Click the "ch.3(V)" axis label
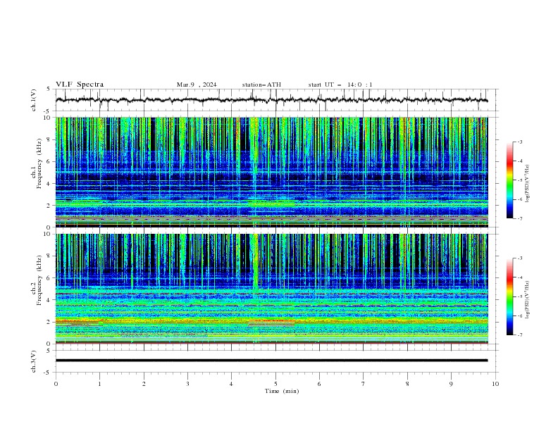 pyautogui.click(x=34, y=361)
